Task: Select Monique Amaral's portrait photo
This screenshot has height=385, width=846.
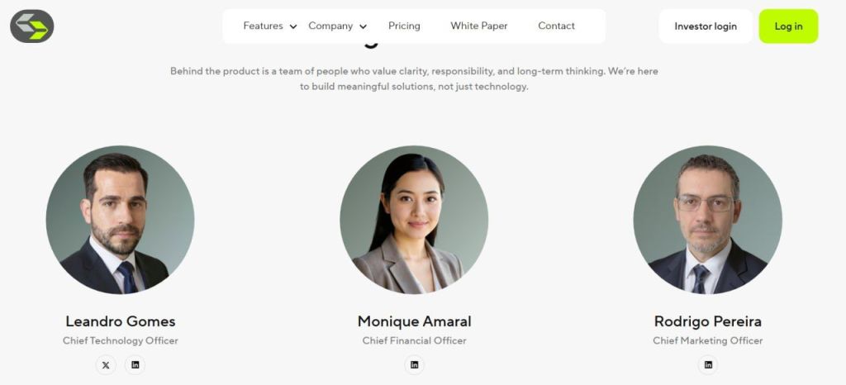Action: [414, 220]
